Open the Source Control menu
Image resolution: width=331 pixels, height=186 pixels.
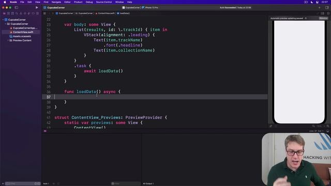click(x=104, y=2)
